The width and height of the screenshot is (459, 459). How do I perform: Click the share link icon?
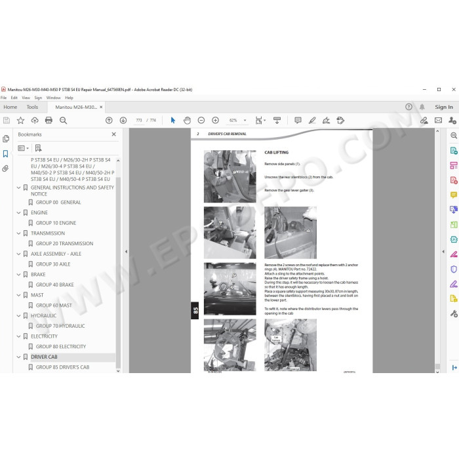coord(424,120)
